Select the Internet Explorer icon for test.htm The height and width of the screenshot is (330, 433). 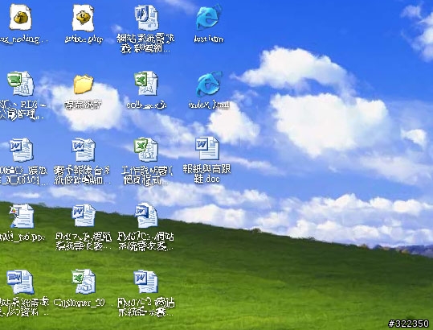pyautogui.click(x=209, y=17)
